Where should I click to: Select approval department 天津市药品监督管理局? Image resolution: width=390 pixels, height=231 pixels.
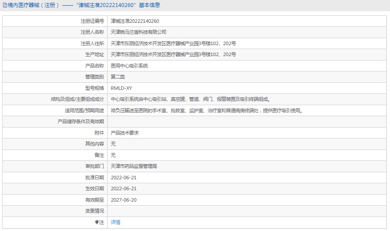(134, 166)
